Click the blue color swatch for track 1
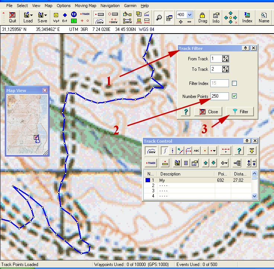Screen dimensions: 274x269 [148, 180]
